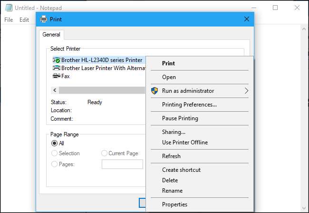Click the Print dialog title printer icon
The height and width of the screenshot is (213, 309).
point(44,19)
